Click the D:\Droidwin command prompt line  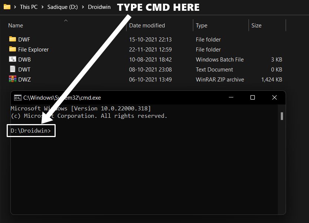[x=31, y=130]
